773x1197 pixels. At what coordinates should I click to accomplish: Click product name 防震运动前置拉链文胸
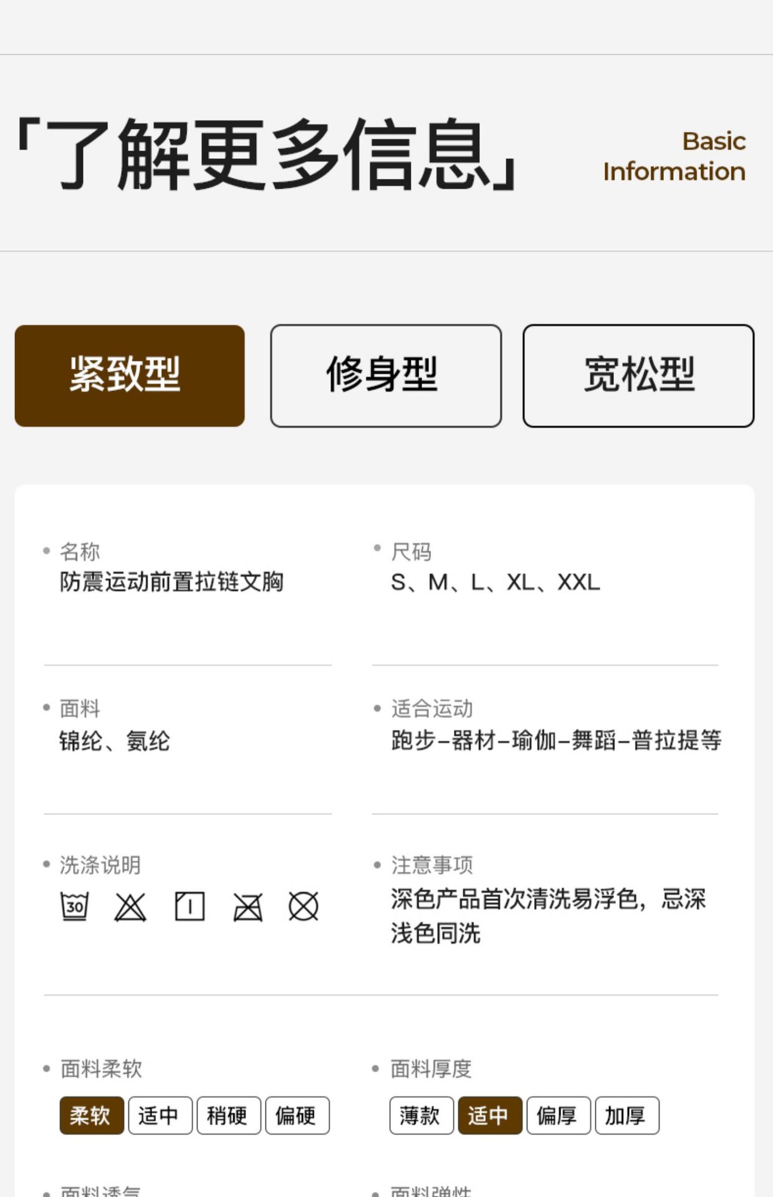click(x=171, y=582)
